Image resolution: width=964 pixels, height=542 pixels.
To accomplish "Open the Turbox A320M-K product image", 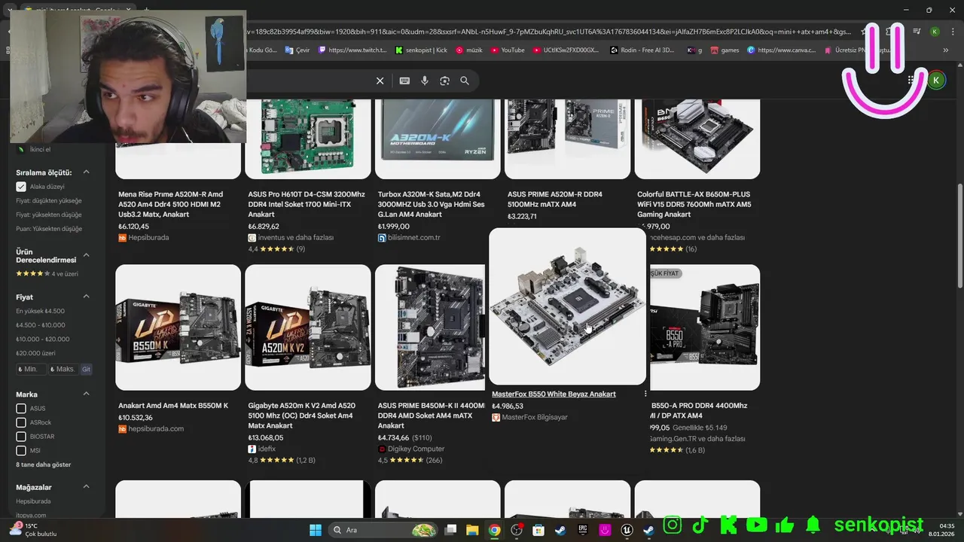I will [x=438, y=139].
